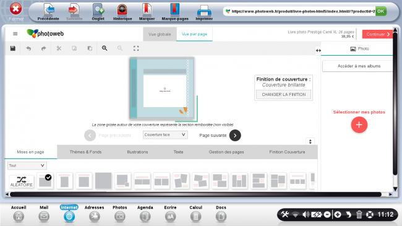Open the hamburger menu next to the photoweb logo
The height and width of the screenshot is (226, 402).
15,33
